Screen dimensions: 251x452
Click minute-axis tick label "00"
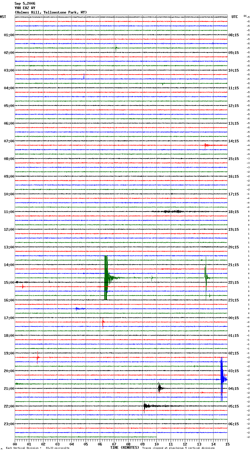click(15, 444)
